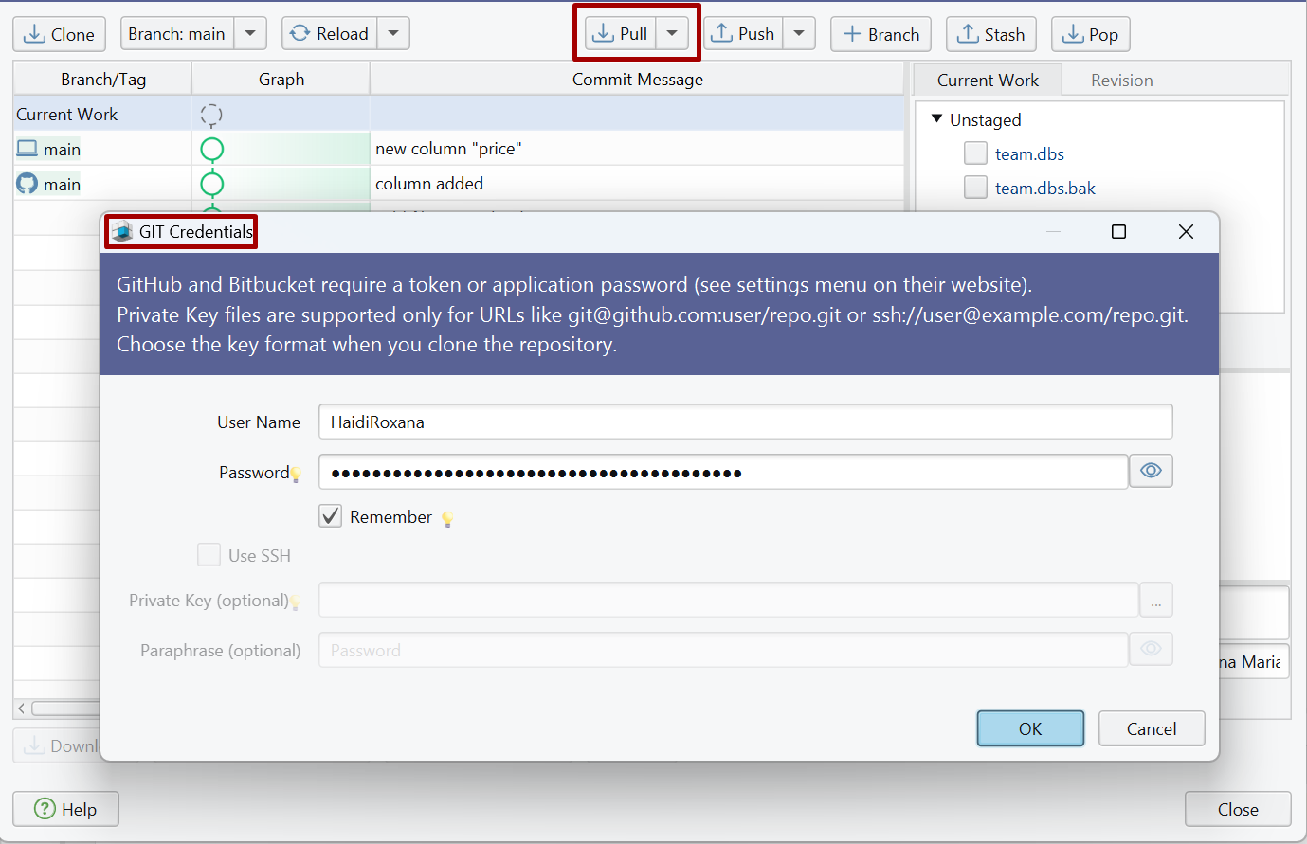Reveal password with the eye icon
Screen dimensions: 1307x844
[1151, 471]
